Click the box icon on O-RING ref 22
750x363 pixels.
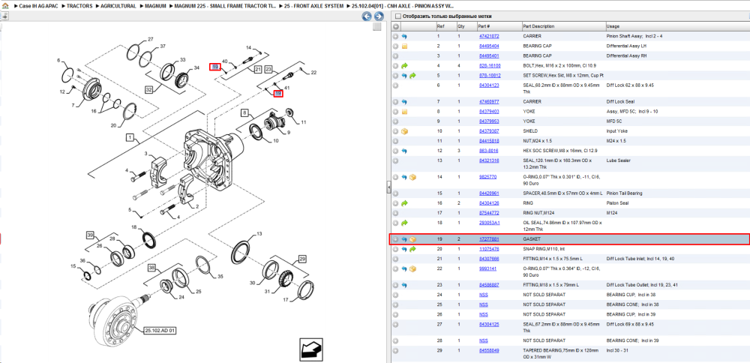(412, 268)
